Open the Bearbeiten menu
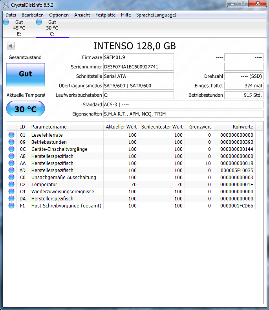The image size is (269, 310). [33, 15]
